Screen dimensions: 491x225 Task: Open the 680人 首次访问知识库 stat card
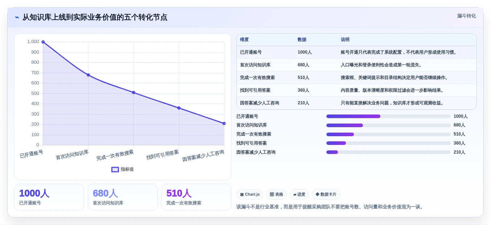(x=123, y=197)
